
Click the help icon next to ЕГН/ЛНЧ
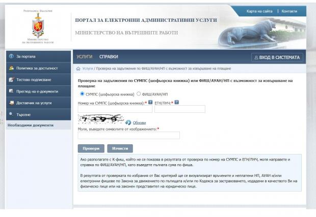pos(177,102)
